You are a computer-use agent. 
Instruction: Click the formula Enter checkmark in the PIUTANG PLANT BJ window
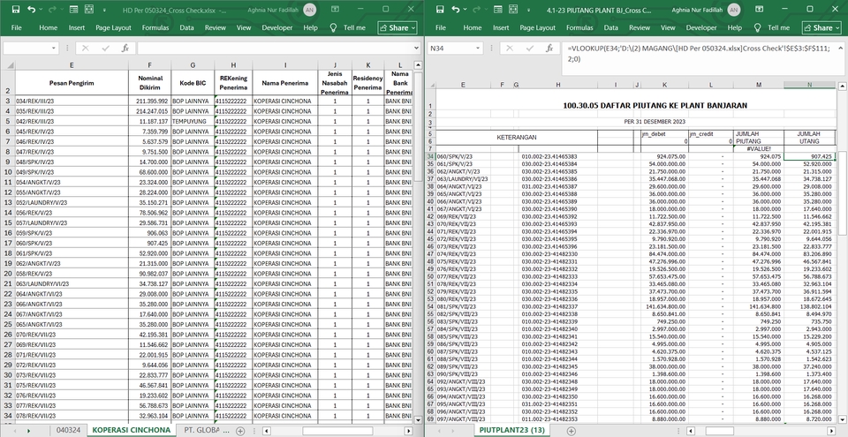[x=529, y=49]
